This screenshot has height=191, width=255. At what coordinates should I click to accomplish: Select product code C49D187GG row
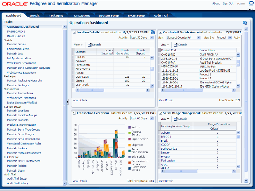click(x=197, y=54)
